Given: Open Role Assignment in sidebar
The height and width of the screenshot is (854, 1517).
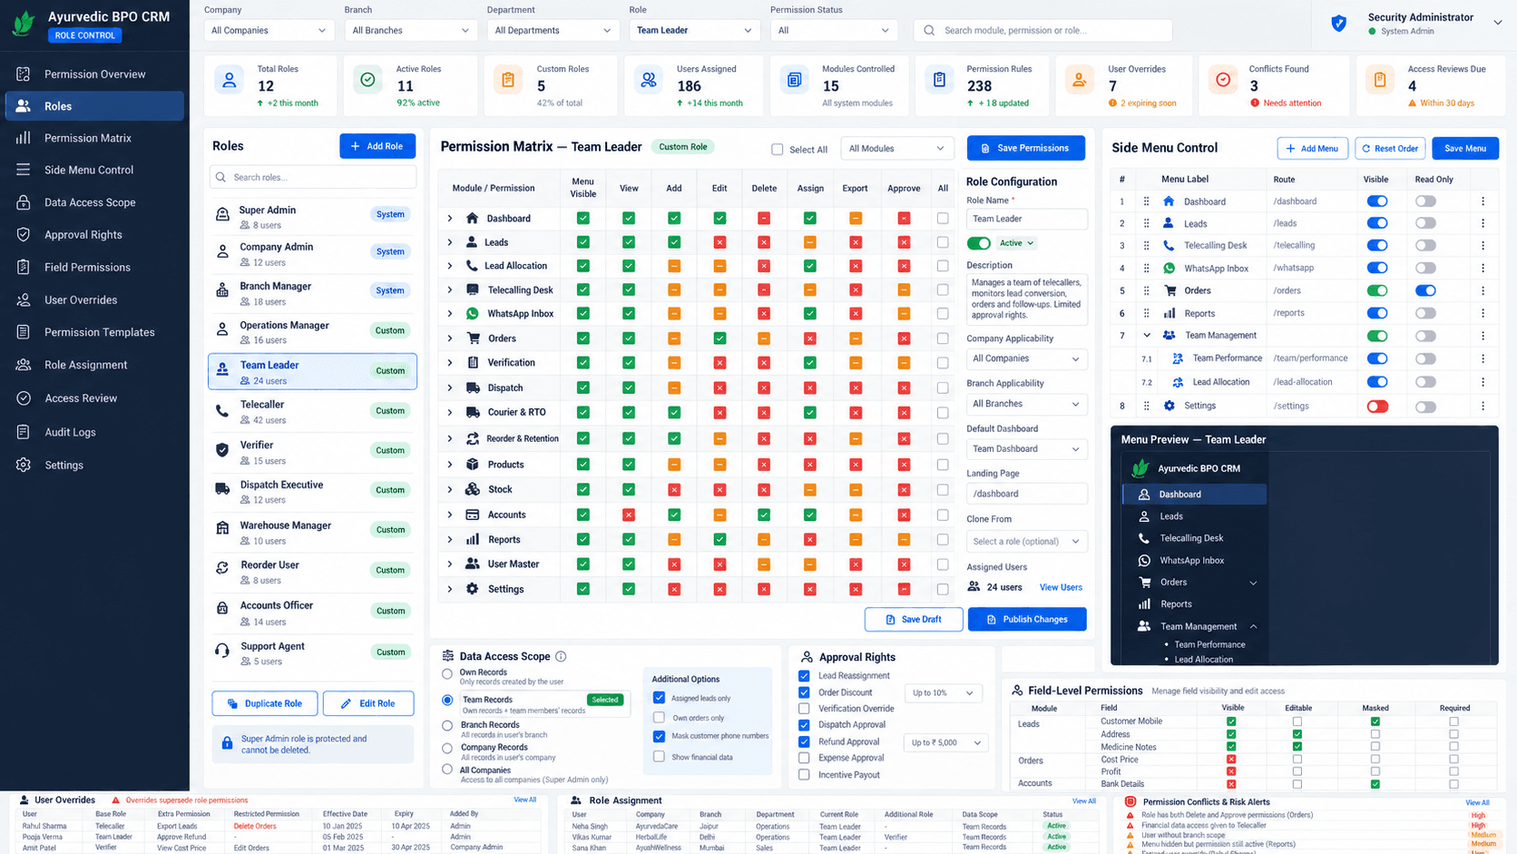Looking at the screenshot, I should point(94,365).
